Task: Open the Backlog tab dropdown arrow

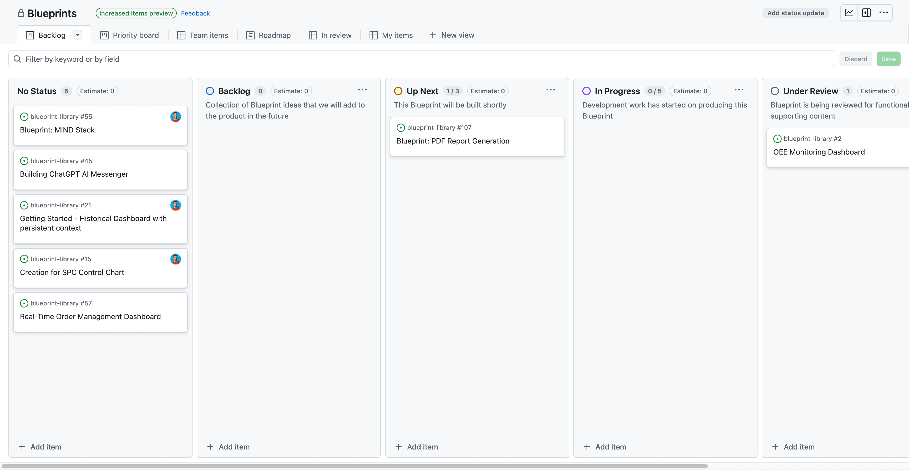Action: coord(78,35)
